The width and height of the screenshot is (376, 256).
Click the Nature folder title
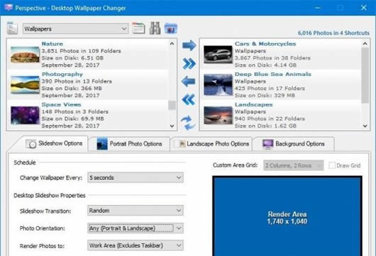(52, 44)
